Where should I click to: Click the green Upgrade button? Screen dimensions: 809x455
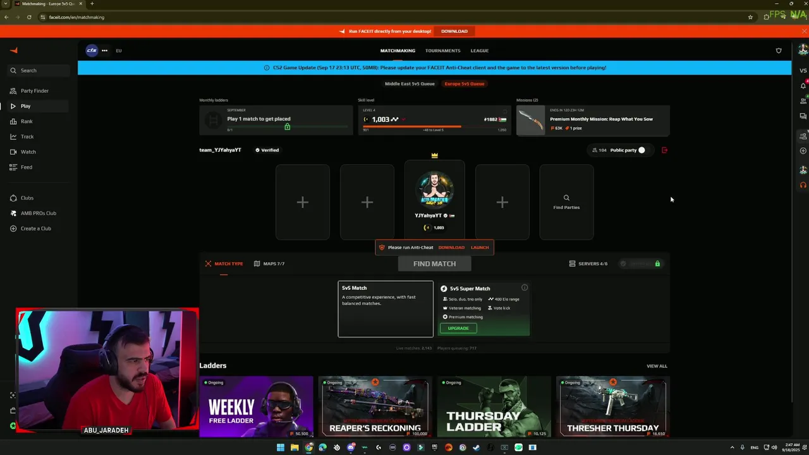click(x=458, y=329)
